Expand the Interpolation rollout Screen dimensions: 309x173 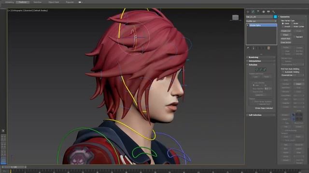pyautogui.click(x=261, y=61)
